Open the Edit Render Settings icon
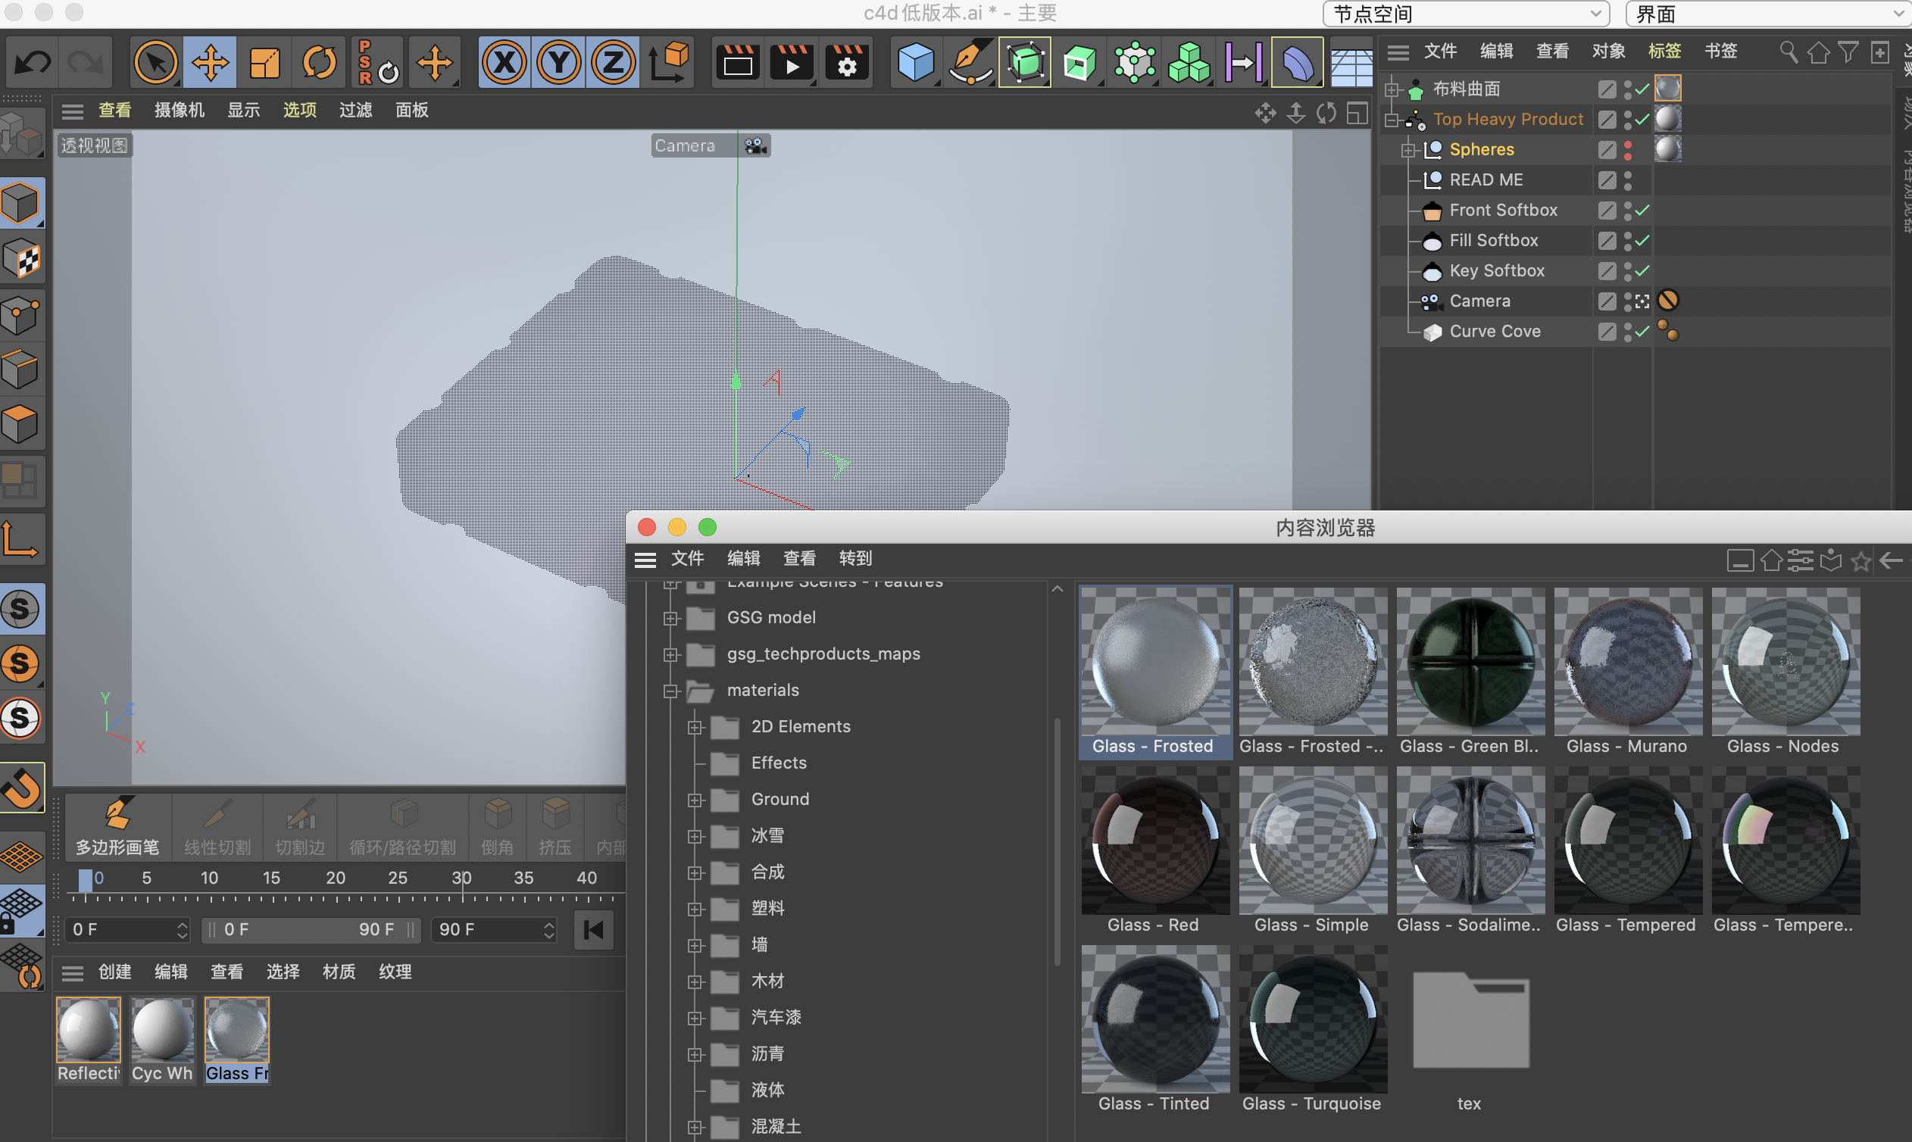This screenshot has height=1142, width=1912. click(847, 62)
